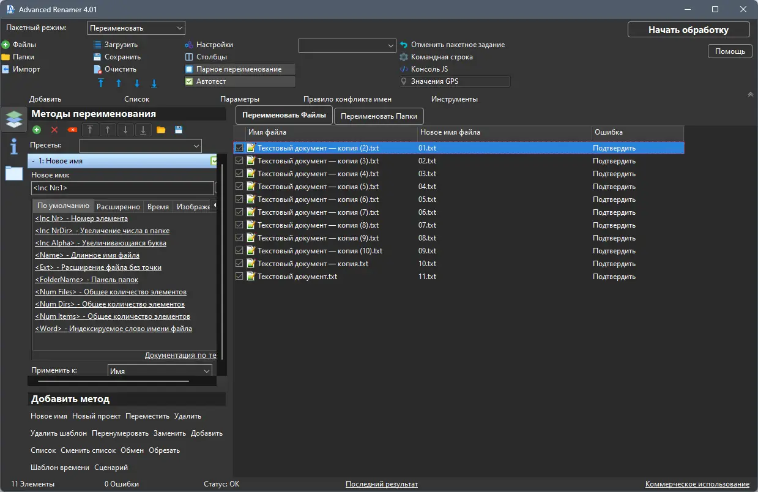Click the blue floppy save methods icon
This screenshot has width=758, height=492.
pyautogui.click(x=179, y=130)
